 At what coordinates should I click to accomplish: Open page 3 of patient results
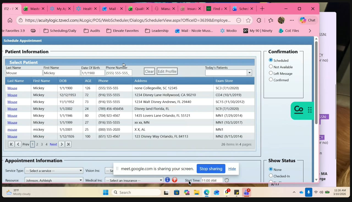pyautogui.click(x=42, y=144)
